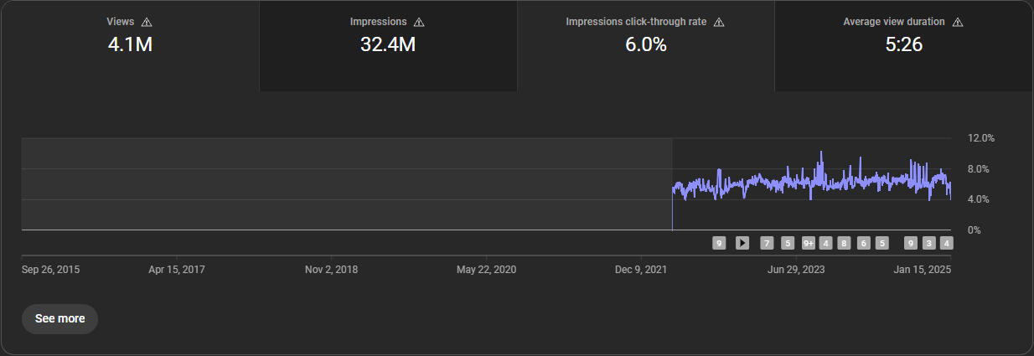Click the 8 videos published marker
The image size is (1034, 356).
(x=844, y=243)
